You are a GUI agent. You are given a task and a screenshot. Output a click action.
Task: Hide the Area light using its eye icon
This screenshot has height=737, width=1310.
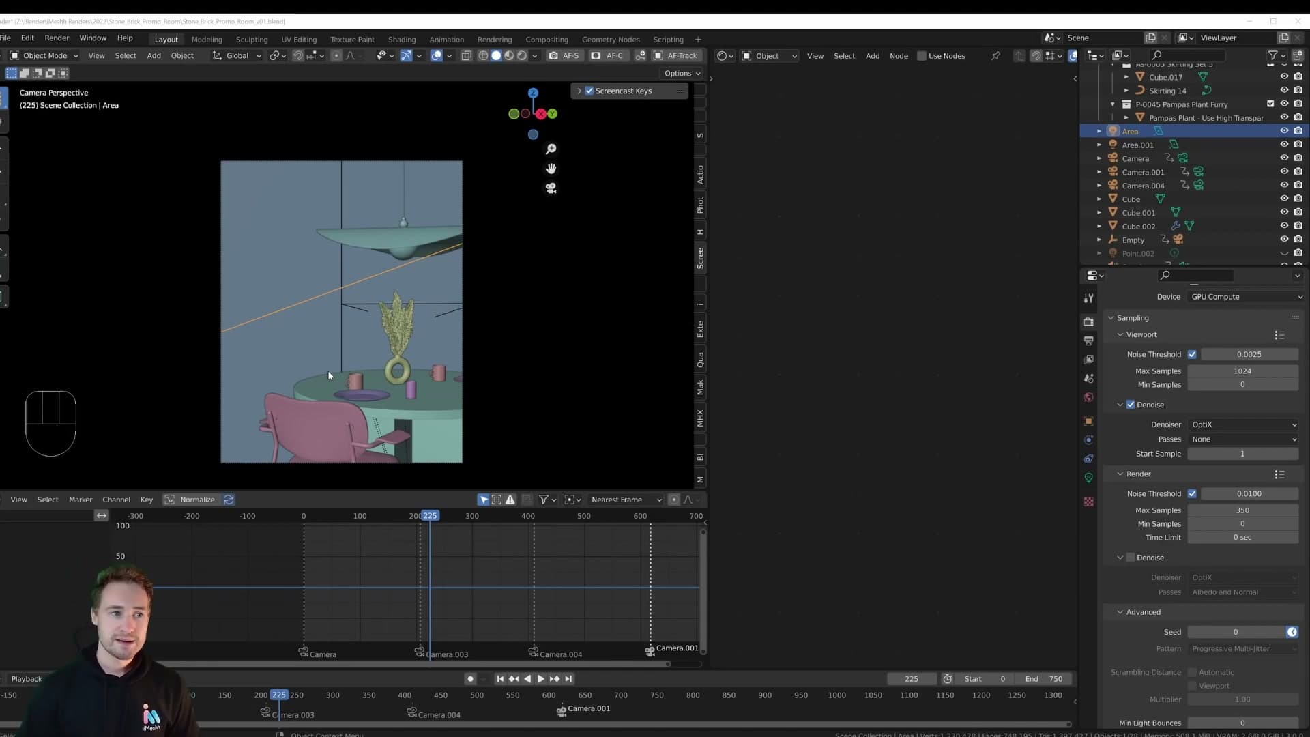(1284, 131)
